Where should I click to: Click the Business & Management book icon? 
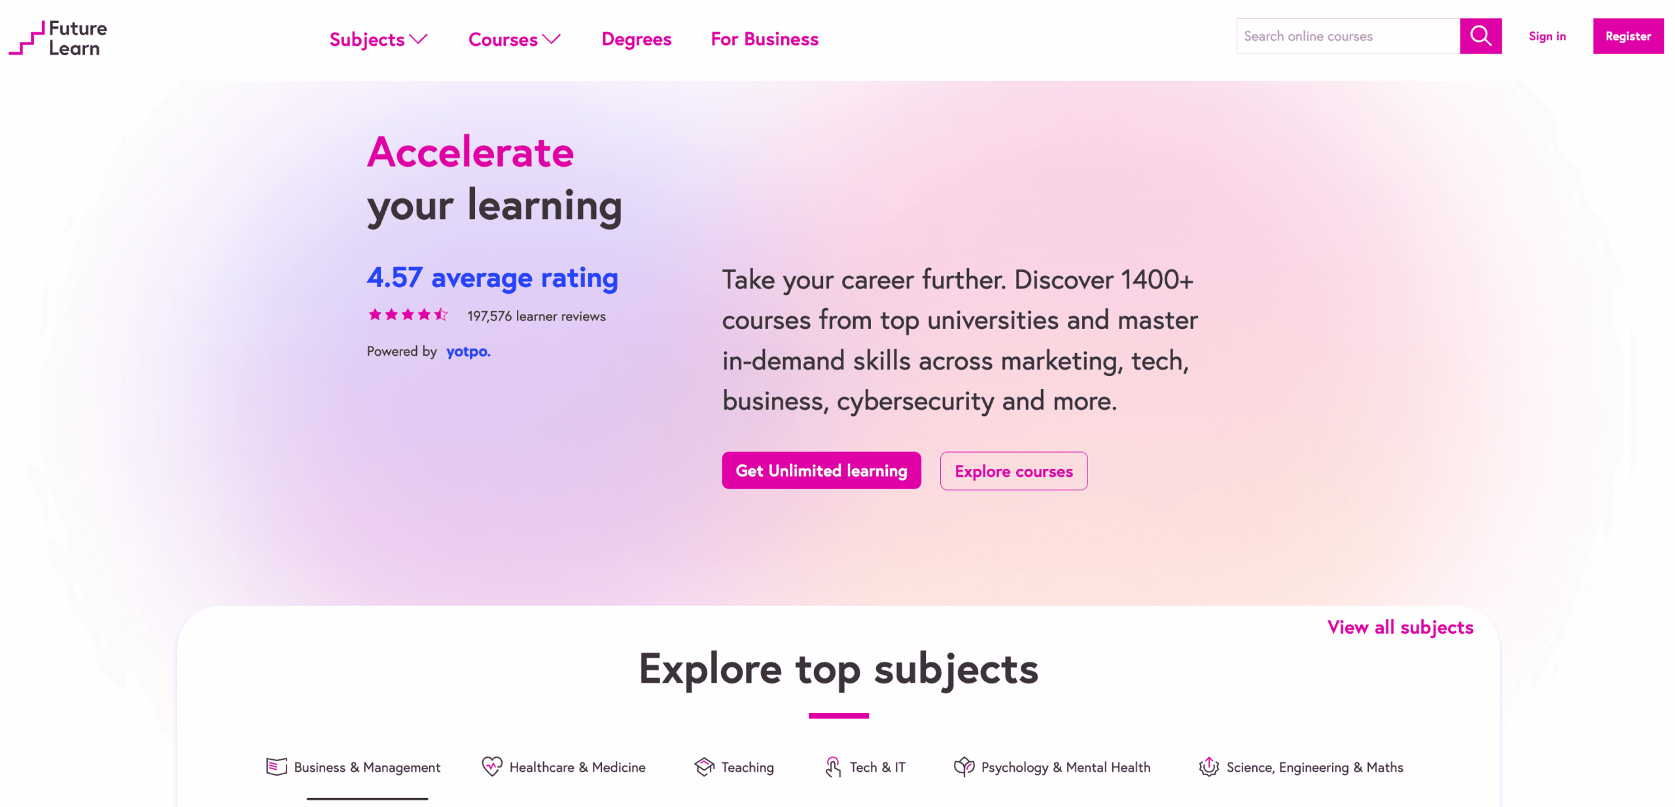coord(276,766)
